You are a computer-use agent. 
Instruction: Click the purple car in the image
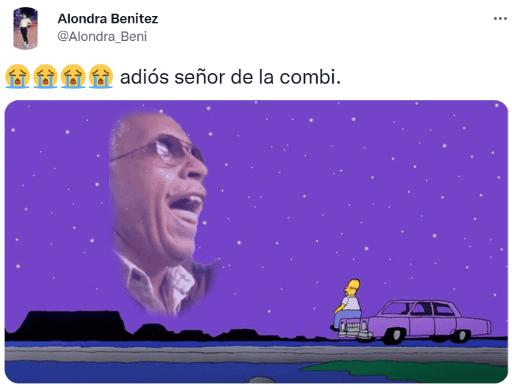414,322
